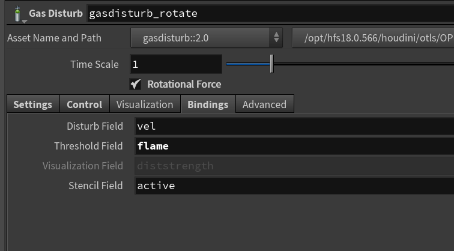Click the Time Scale parameter label

pyautogui.click(x=94, y=64)
